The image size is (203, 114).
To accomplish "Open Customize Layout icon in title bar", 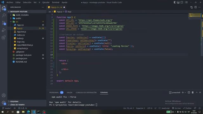I will click(x=187, y=2).
